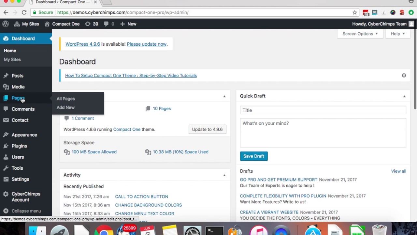Click the Settings icon in sidebar
Viewport: 417px width, 235px height.
tap(6, 179)
